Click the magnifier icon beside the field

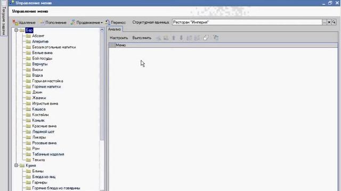(x=334, y=22)
